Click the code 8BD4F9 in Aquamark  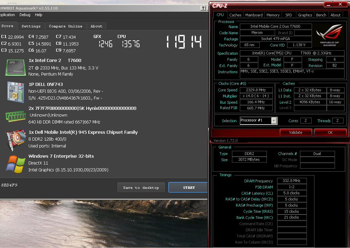(x=9, y=185)
